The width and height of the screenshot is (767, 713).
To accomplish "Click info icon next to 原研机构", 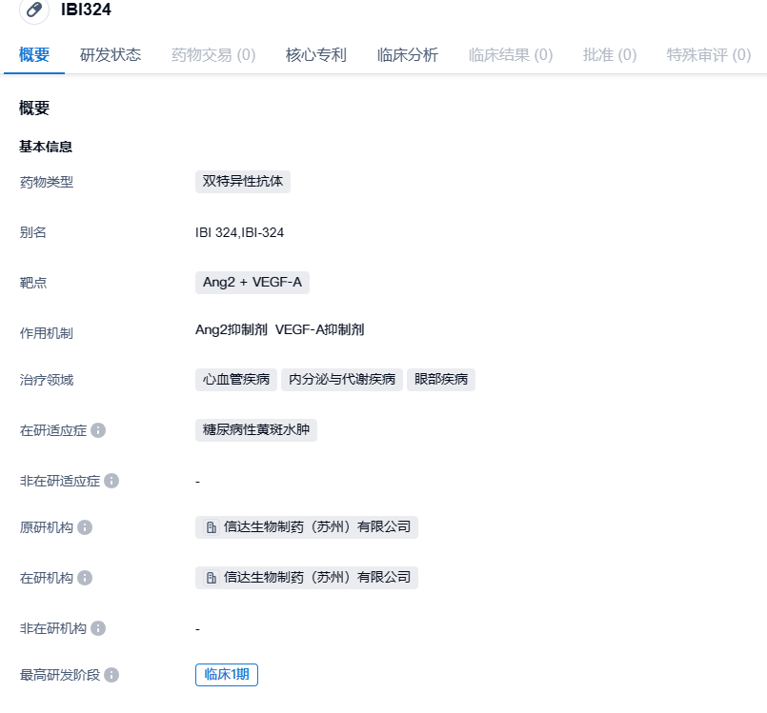I will pos(85,527).
